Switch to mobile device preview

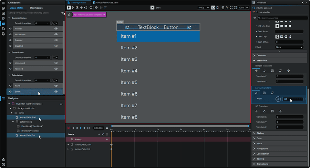(x=217, y=8)
